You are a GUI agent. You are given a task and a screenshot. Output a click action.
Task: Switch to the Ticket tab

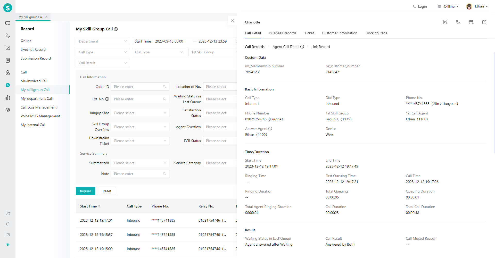click(309, 33)
